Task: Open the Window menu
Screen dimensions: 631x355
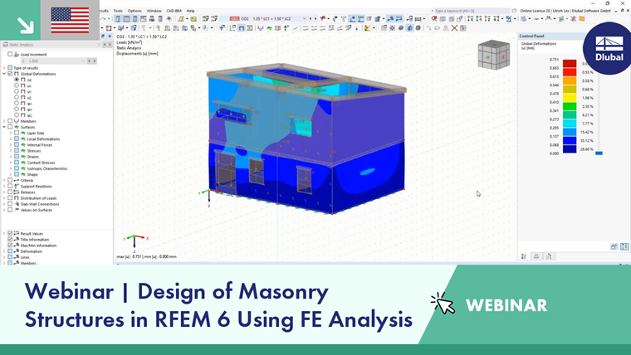Action: point(154,11)
